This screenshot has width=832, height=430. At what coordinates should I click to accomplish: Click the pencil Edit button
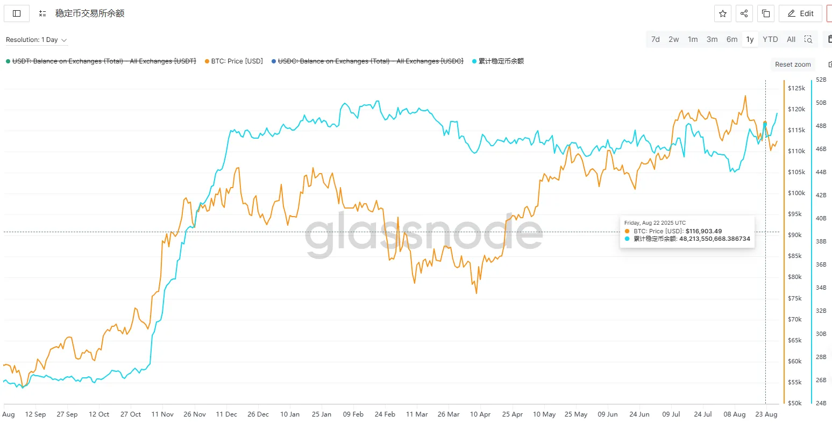pos(800,13)
